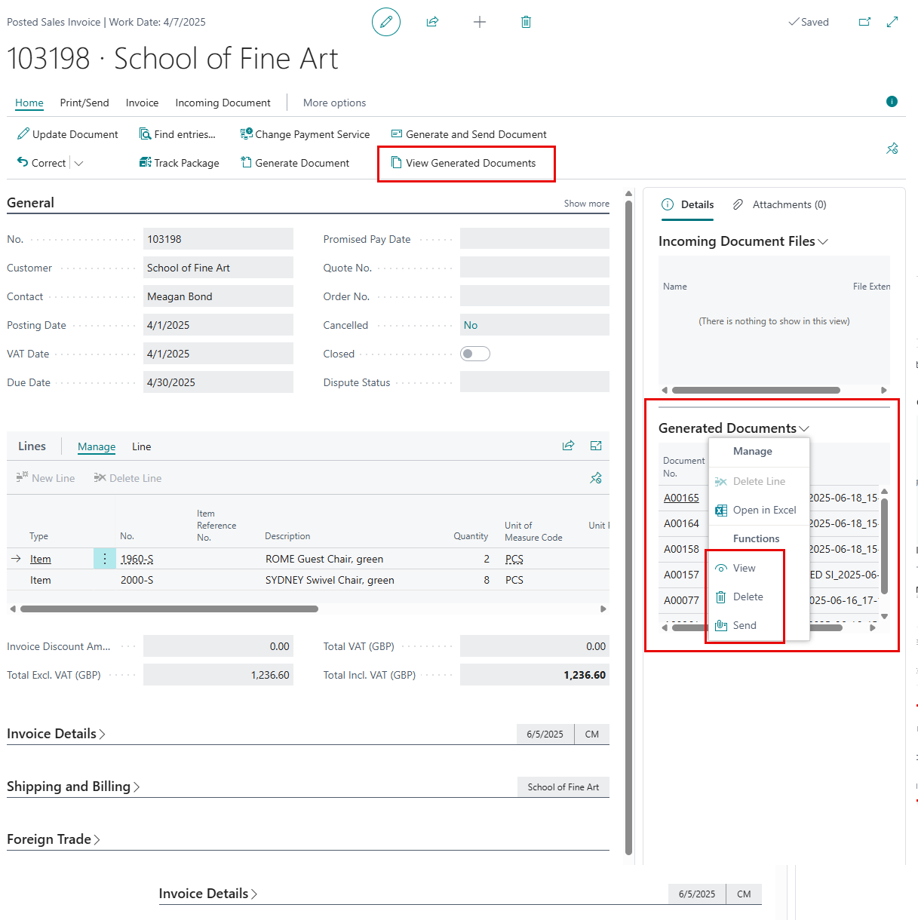Click the Lines horizontal scrollbar
The width and height of the screenshot is (918, 920).
click(169, 609)
